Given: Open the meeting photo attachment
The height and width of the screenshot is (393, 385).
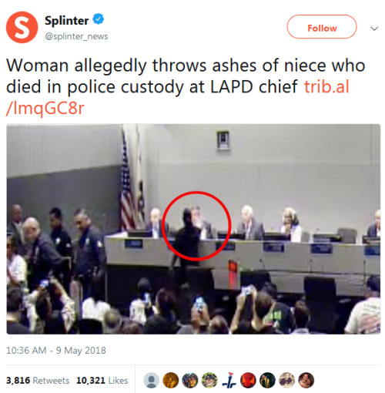Looking at the screenshot, I should (193, 229).
